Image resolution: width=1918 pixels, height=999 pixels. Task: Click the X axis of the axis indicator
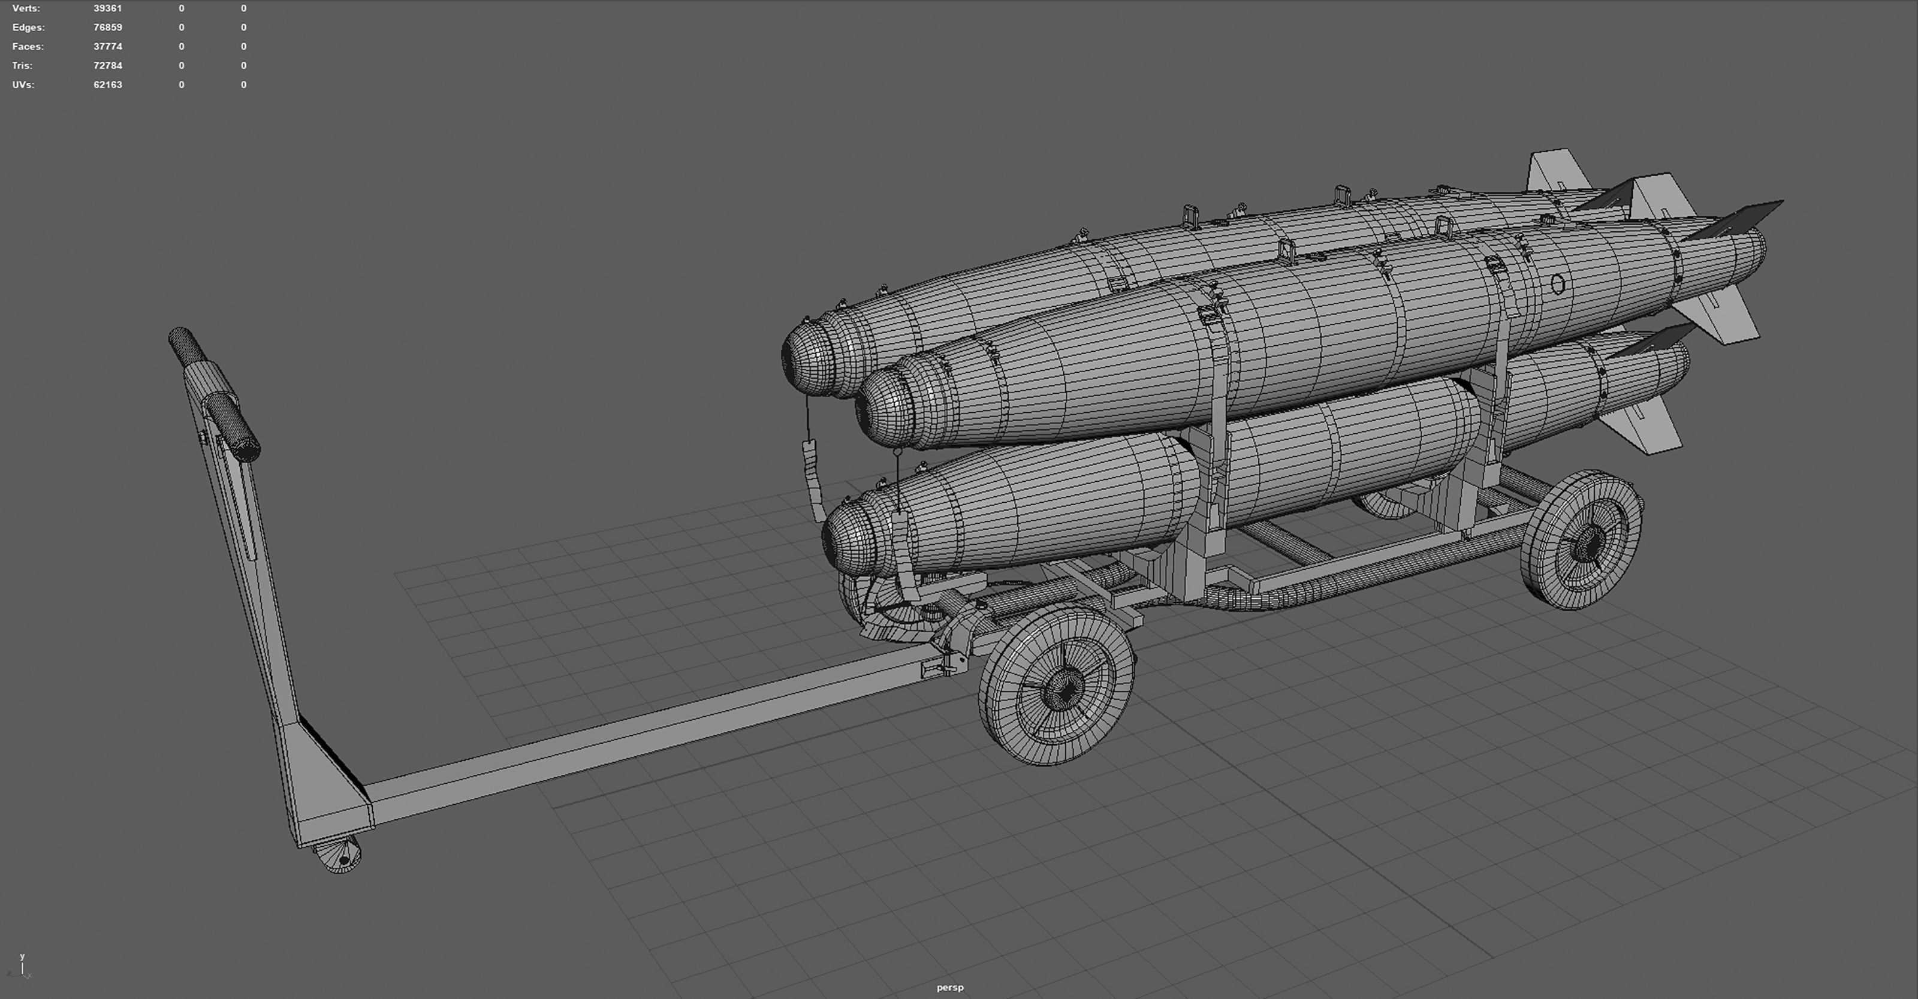pos(30,976)
